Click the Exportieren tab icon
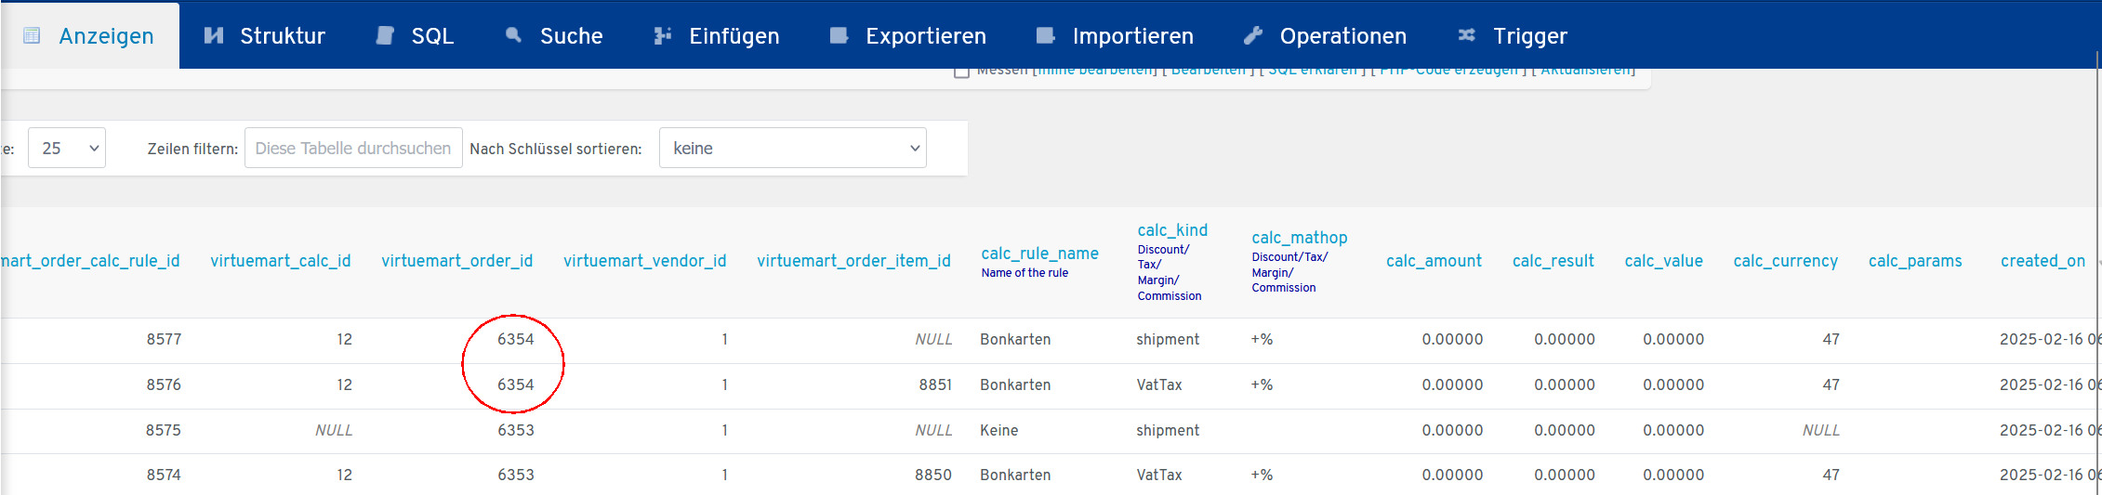 pyautogui.click(x=839, y=35)
